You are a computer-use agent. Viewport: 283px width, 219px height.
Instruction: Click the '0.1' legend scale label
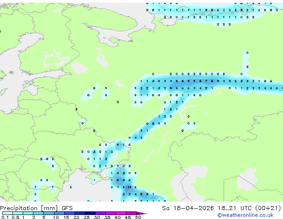point(5,217)
